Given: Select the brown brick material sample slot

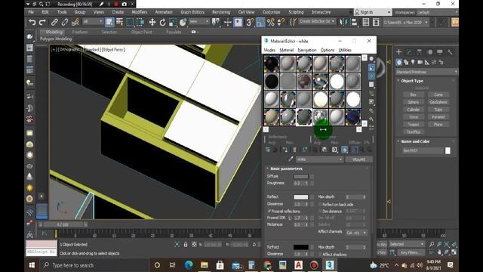Looking at the screenshot, I should pyautogui.click(x=304, y=82).
